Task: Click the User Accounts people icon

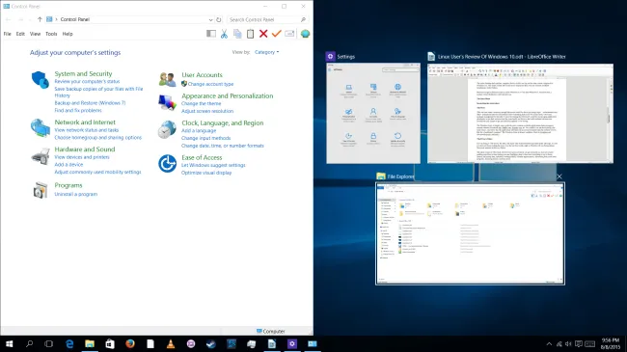Action: (167, 79)
